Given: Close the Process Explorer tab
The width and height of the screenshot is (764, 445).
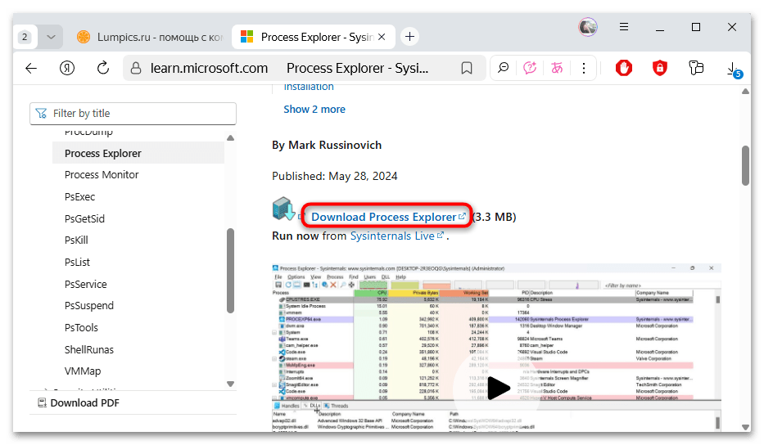Looking at the screenshot, I should (382, 37).
